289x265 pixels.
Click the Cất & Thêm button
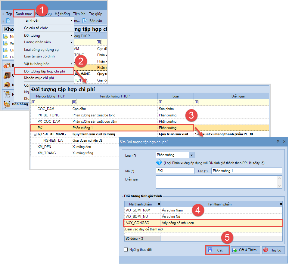(x=245, y=250)
